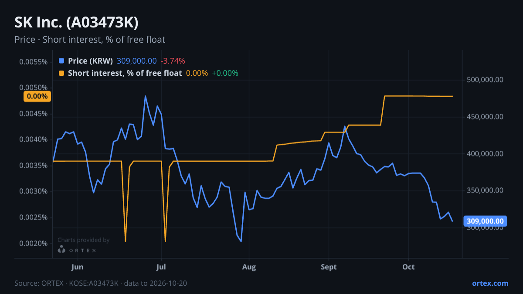Click the orange 0.00% legend value
Image resolution: width=523 pixels, height=294 pixels.
(x=197, y=73)
